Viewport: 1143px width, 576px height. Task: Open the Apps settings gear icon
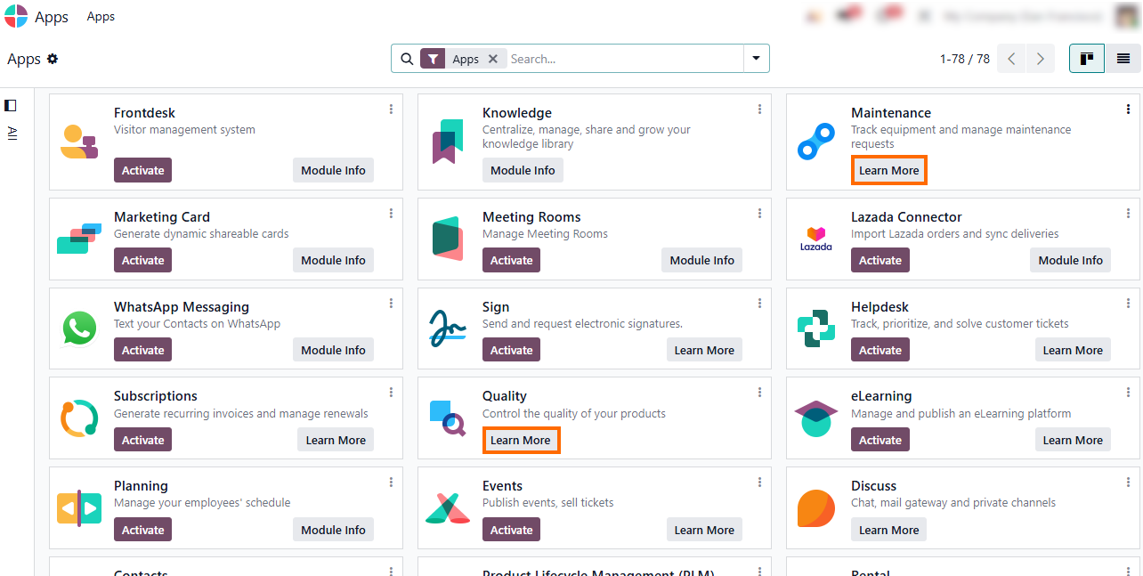coord(53,59)
